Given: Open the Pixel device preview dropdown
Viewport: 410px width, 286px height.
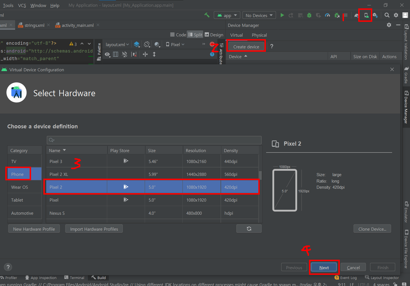Looking at the screenshot, I should 175,44.
